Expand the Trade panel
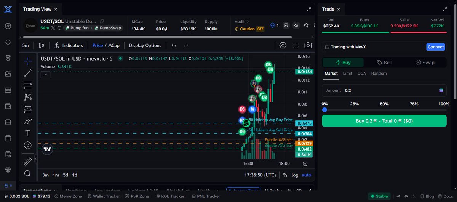The width and height of the screenshot is (457, 202). click(444, 10)
